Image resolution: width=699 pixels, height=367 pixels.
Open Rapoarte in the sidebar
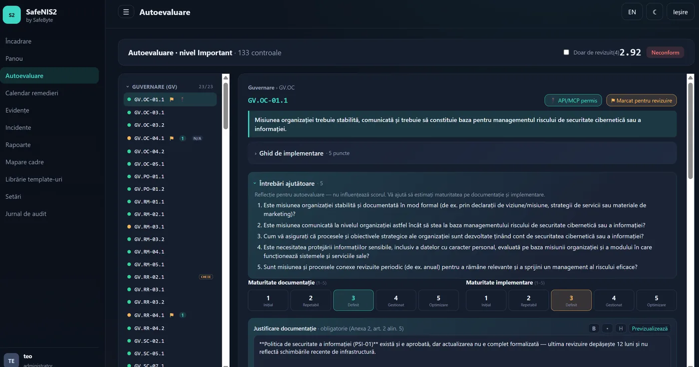tap(49, 145)
